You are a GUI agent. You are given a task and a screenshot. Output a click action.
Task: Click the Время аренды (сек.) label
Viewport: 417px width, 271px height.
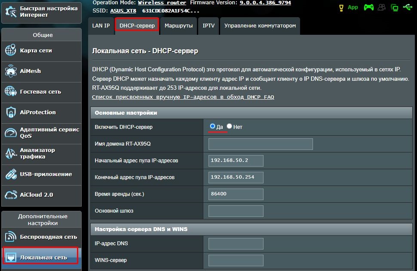pyautogui.click(x=120, y=194)
